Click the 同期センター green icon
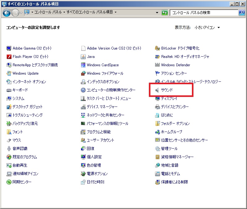The height and width of the screenshot is (209, 247). point(9,182)
